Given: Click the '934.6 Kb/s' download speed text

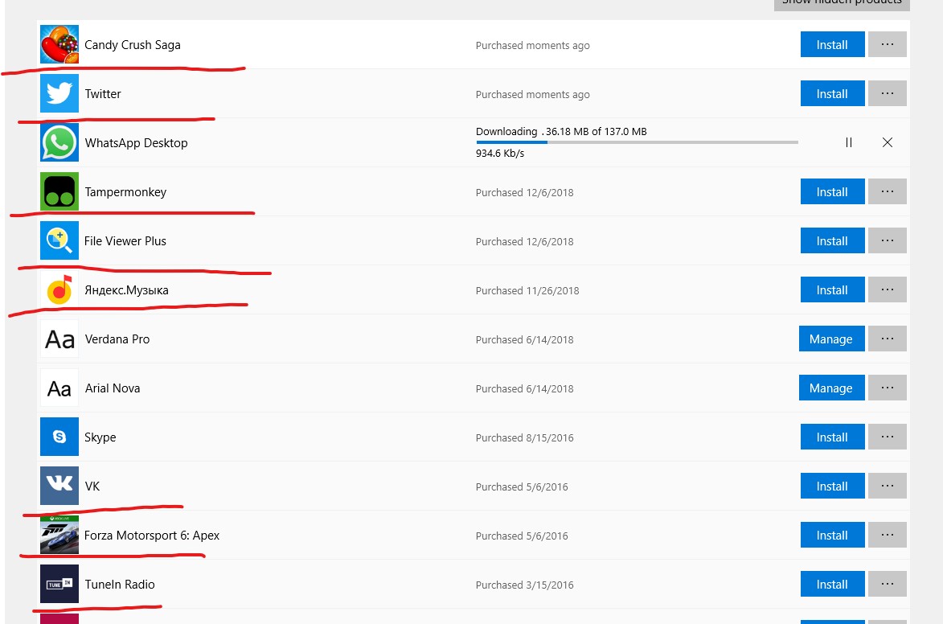Looking at the screenshot, I should 500,154.
